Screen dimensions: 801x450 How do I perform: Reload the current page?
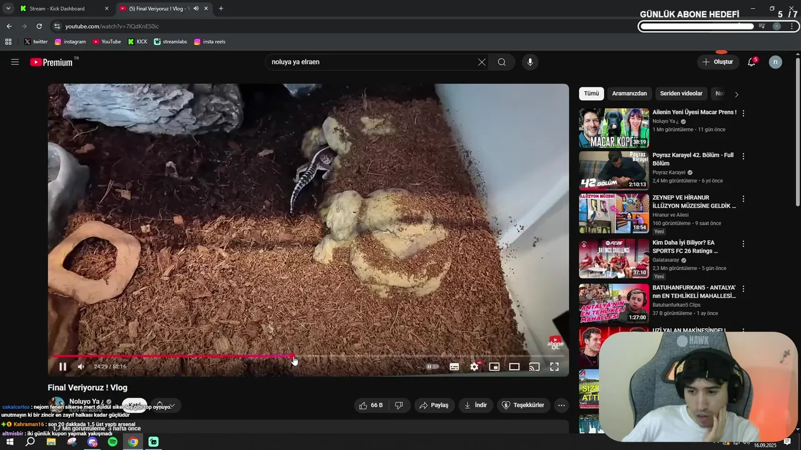(x=39, y=26)
